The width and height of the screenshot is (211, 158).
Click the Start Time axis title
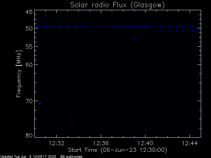[x=117, y=150]
